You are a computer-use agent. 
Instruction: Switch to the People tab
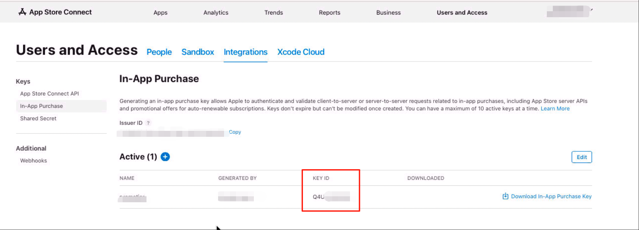point(159,52)
